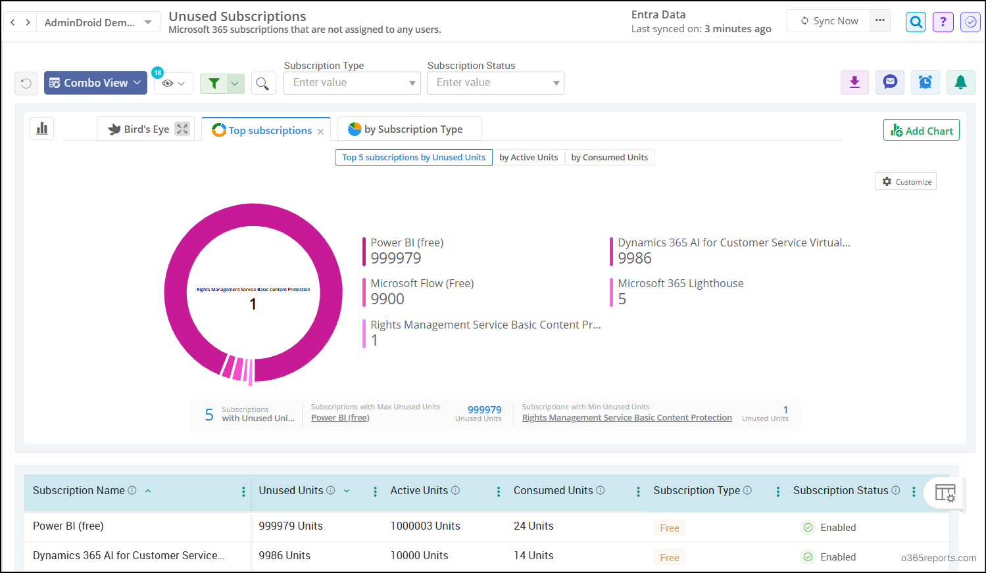Click the Customize chart button
The height and width of the screenshot is (573, 986).
906,181
